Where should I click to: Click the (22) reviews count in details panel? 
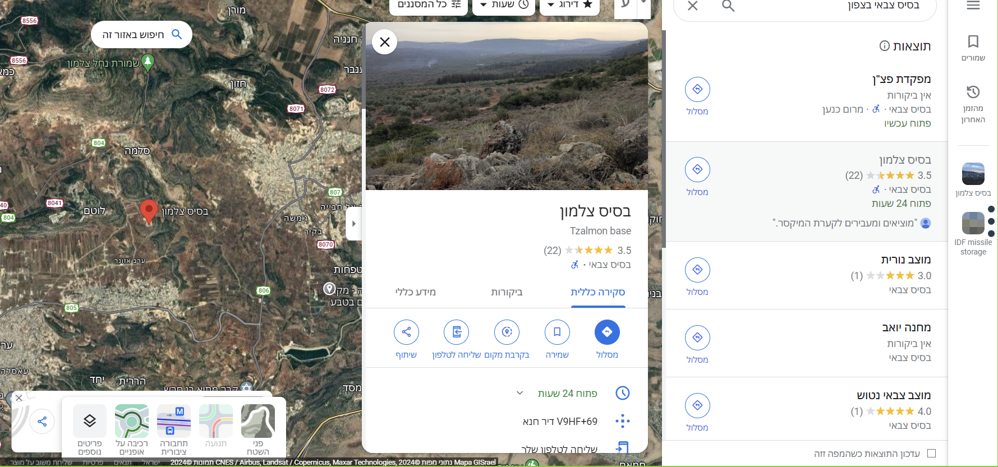[x=553, y=250]
